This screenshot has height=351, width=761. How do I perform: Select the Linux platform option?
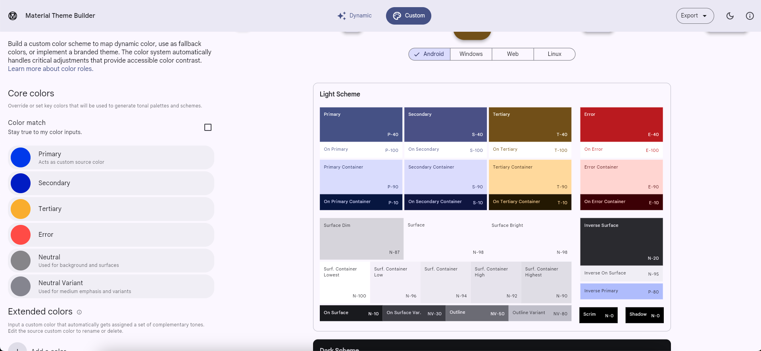point(554,54)
